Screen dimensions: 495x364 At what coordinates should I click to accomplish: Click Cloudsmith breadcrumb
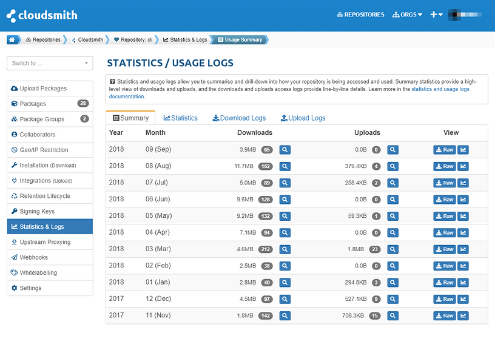pyautogui.click(x=88, y=40)
